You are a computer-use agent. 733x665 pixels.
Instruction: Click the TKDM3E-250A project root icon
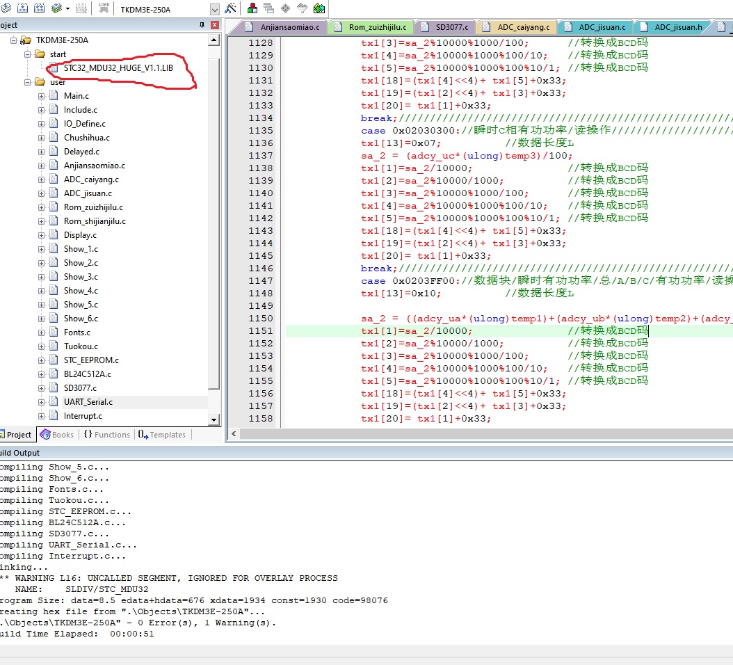pos(26,40)
